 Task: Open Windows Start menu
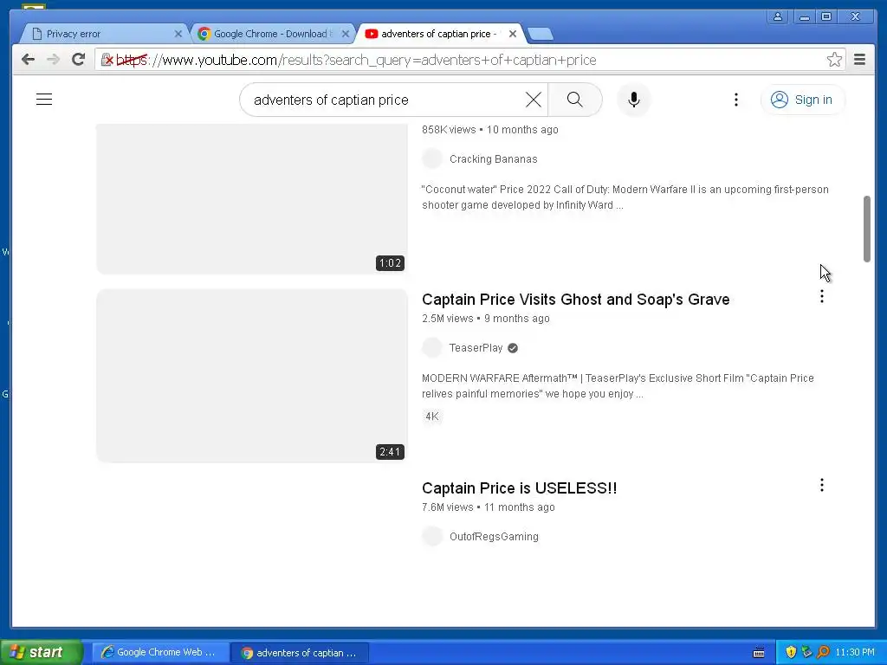point(41,653)
